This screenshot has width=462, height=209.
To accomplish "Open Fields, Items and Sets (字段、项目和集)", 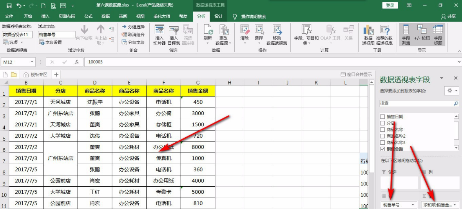I will pyautogui.click(x=306, y=35).
